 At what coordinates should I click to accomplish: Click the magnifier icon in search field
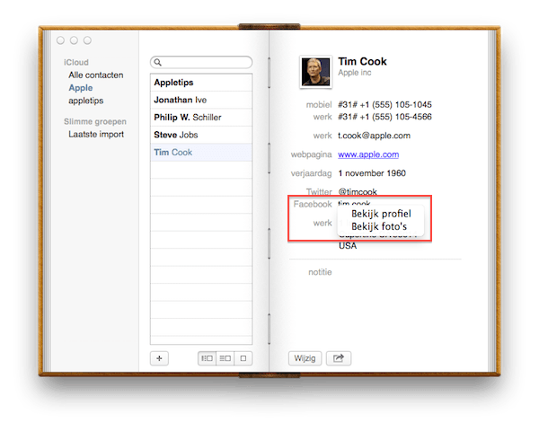(157, 62)
